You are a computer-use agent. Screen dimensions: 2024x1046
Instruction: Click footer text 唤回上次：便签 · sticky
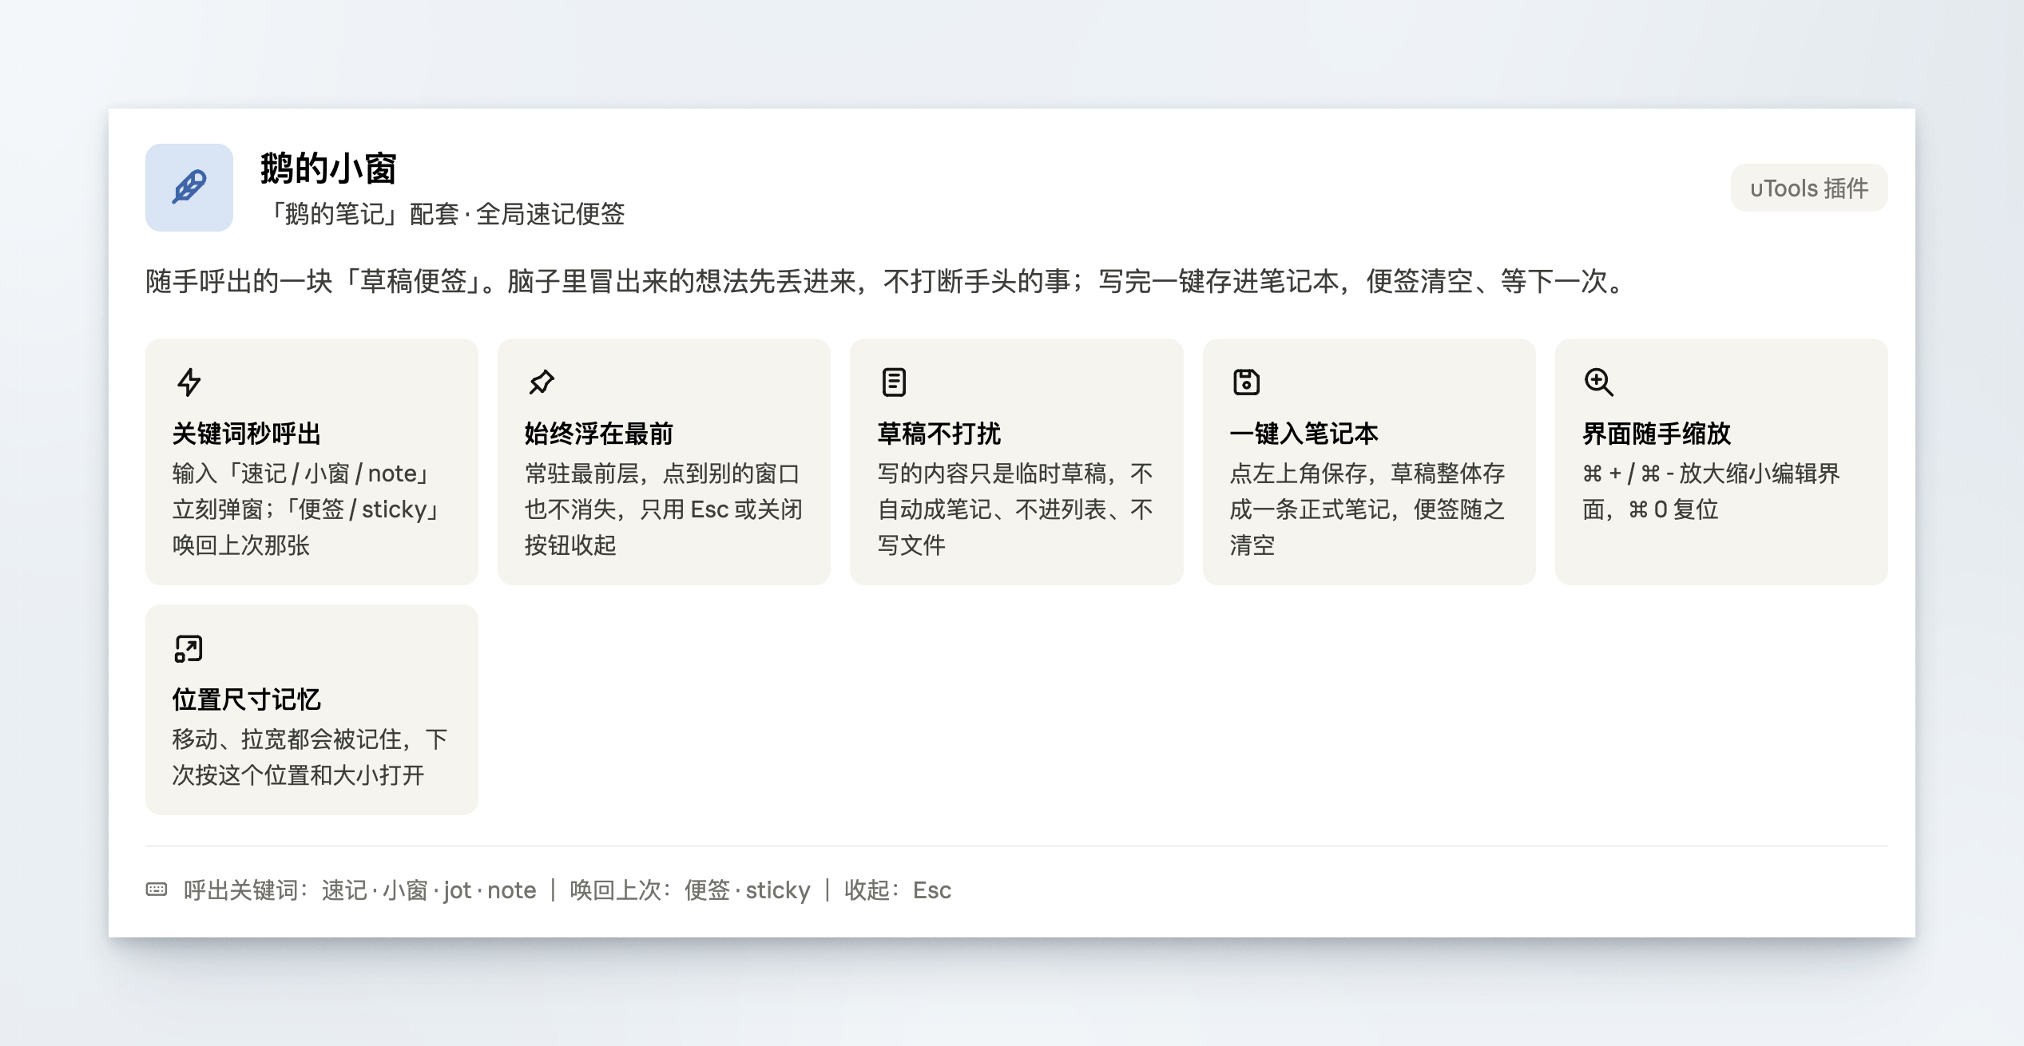(690, 890)
